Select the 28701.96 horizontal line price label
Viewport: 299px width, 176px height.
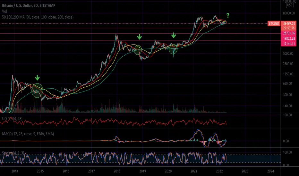289,33
